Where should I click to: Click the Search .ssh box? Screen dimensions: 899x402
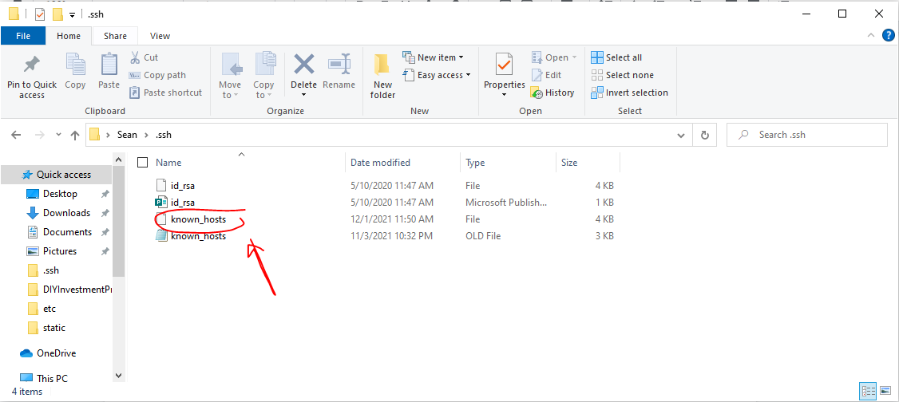point(807,135)
